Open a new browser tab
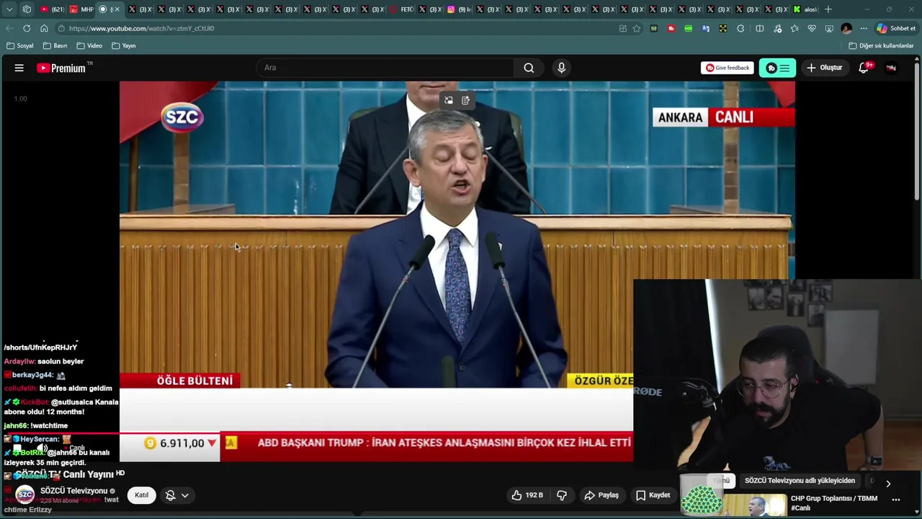This screenshot has height=519, width=922. (828, 9)
